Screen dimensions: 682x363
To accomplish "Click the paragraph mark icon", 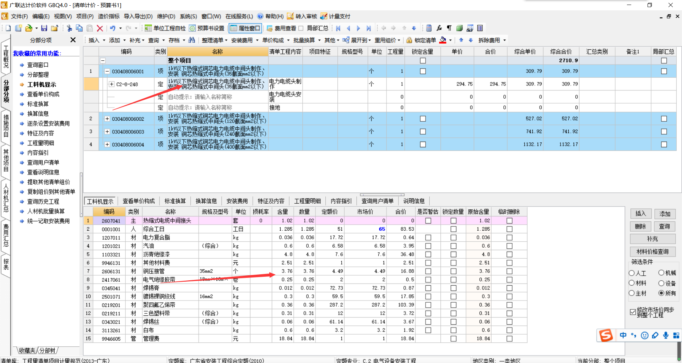I will pos(449,28).
